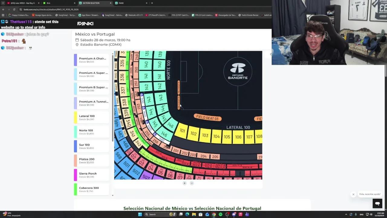Show hidden system tray icons chevron
387x218 pixels.
[346, 214]
